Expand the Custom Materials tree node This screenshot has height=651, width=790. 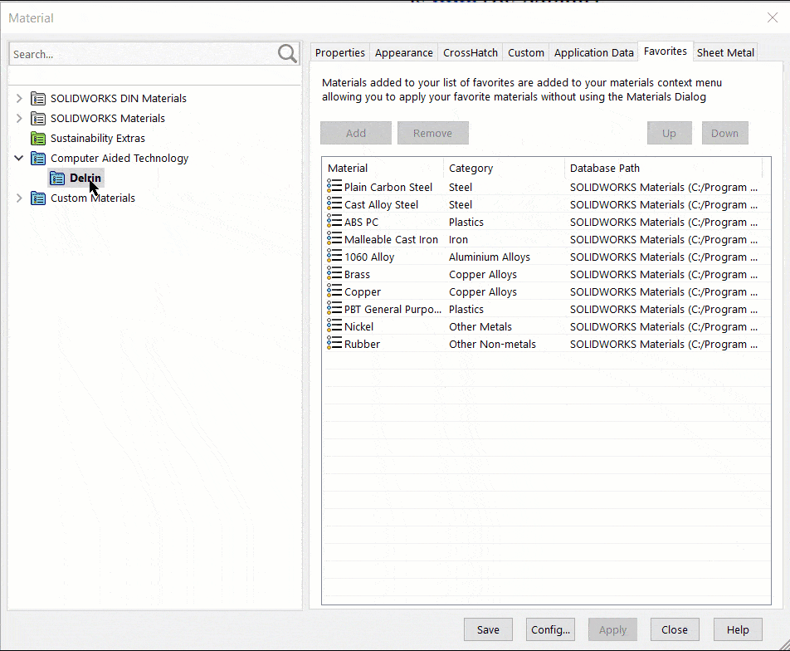pyautogui.click(x=19, y=198)
